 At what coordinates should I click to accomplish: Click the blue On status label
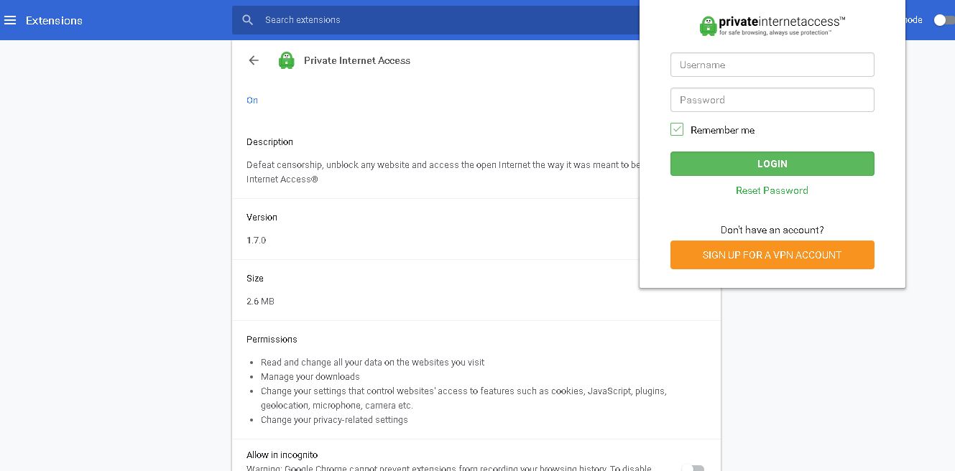pyautogui.click(x=252, y=100)
